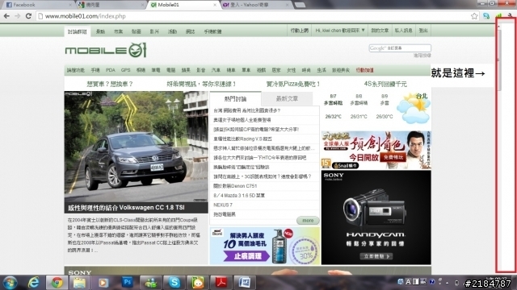Viewport: 517px width, 290px height.
Task: Open Windows Media Player from taskbar
Action: point(103,283)
